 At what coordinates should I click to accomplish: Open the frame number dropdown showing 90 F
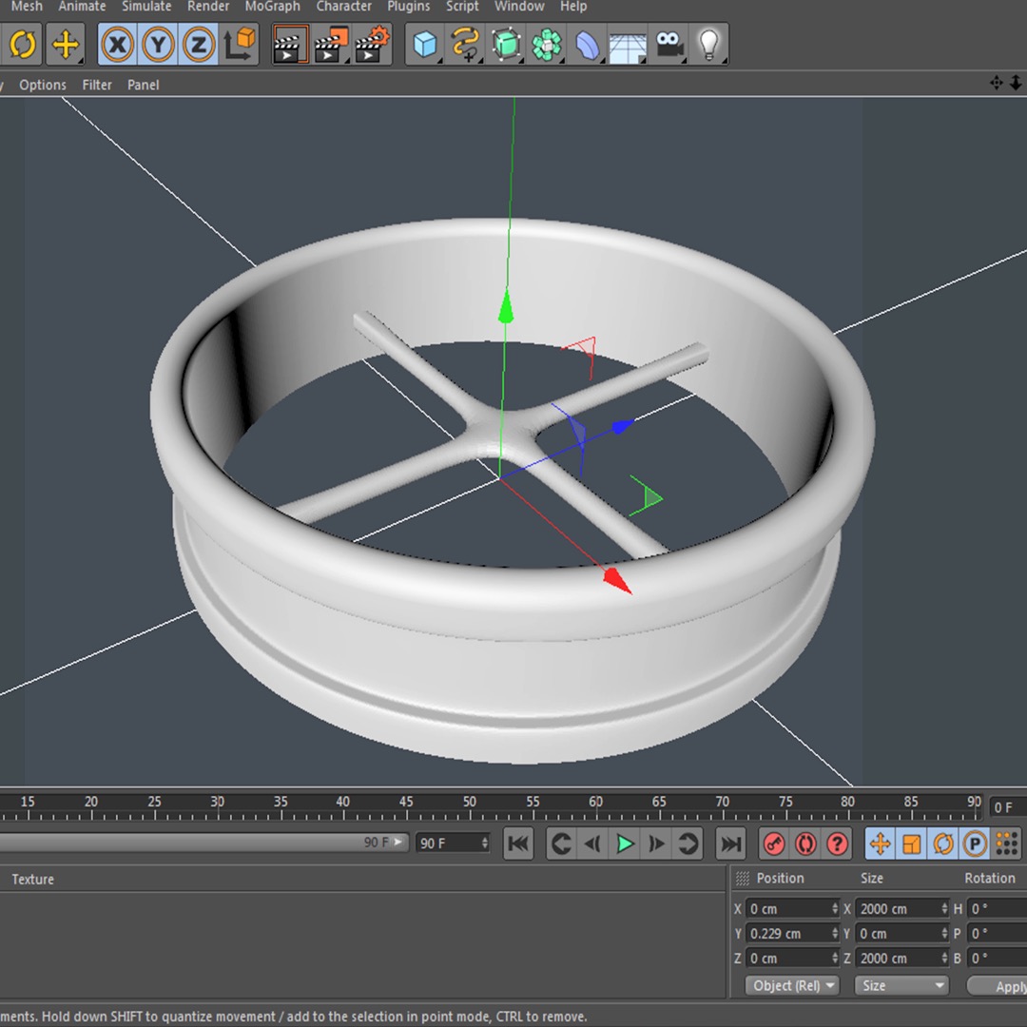pyautogui.click(x=453, y=843)
